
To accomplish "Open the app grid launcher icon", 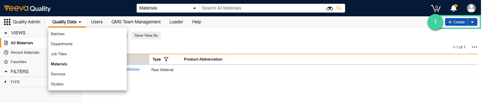I will (x=7, y=22).
